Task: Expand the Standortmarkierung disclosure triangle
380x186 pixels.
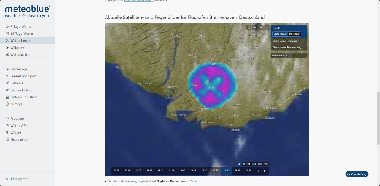Action: coord(106,181)
